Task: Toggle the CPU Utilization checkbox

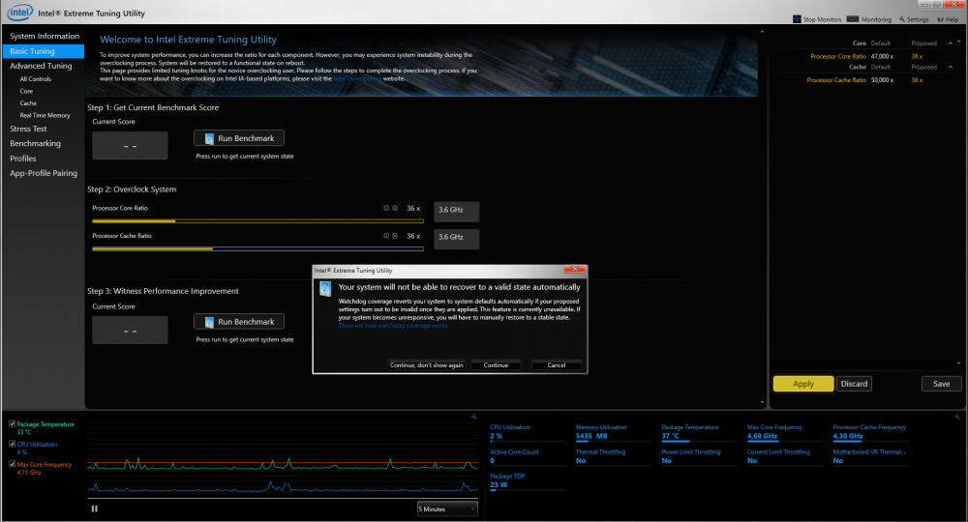Action: (x=12, y=444)
